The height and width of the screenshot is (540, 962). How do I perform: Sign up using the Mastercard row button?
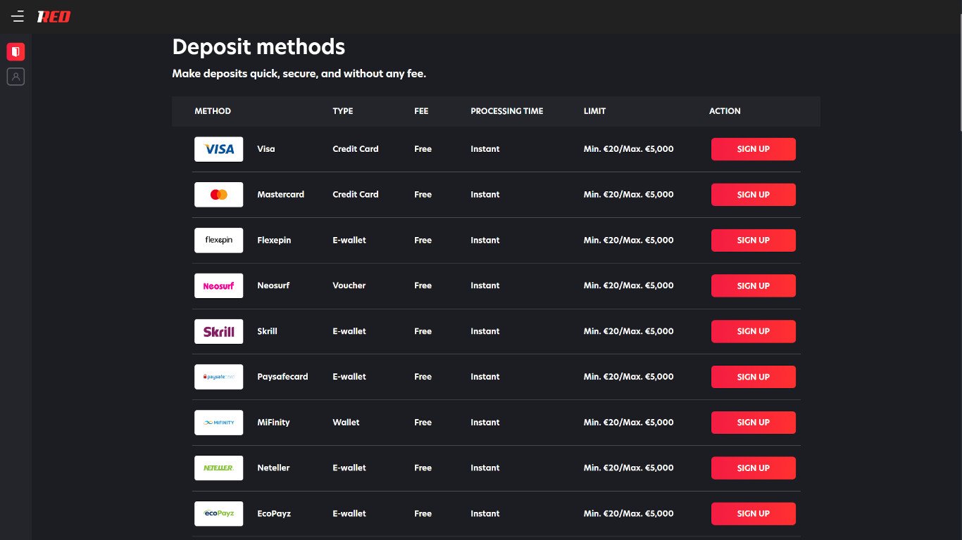pyautogui.click(x=754, y=195)
